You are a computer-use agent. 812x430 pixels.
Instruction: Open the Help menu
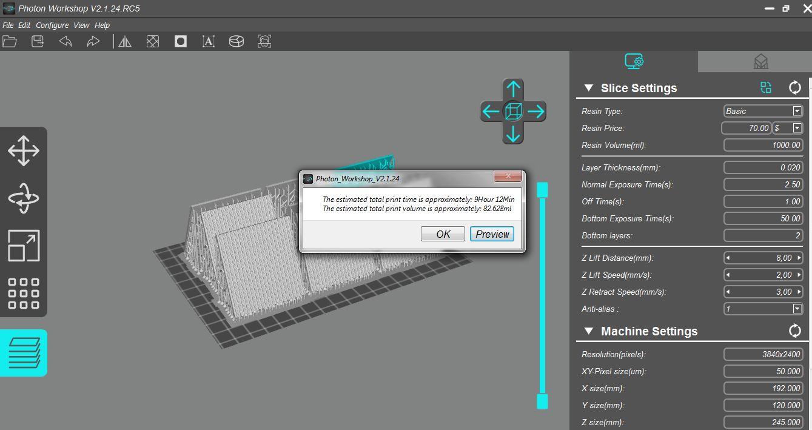click(102, 25)
